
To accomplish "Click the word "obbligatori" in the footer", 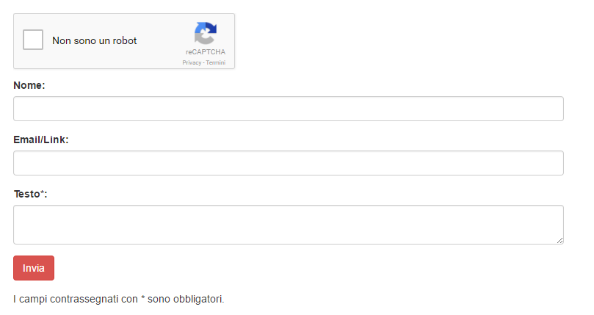I will [x=197, y=299].
